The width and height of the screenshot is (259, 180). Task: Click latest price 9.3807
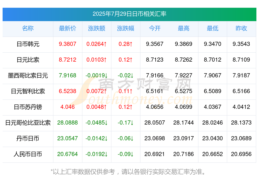[68, 44]
